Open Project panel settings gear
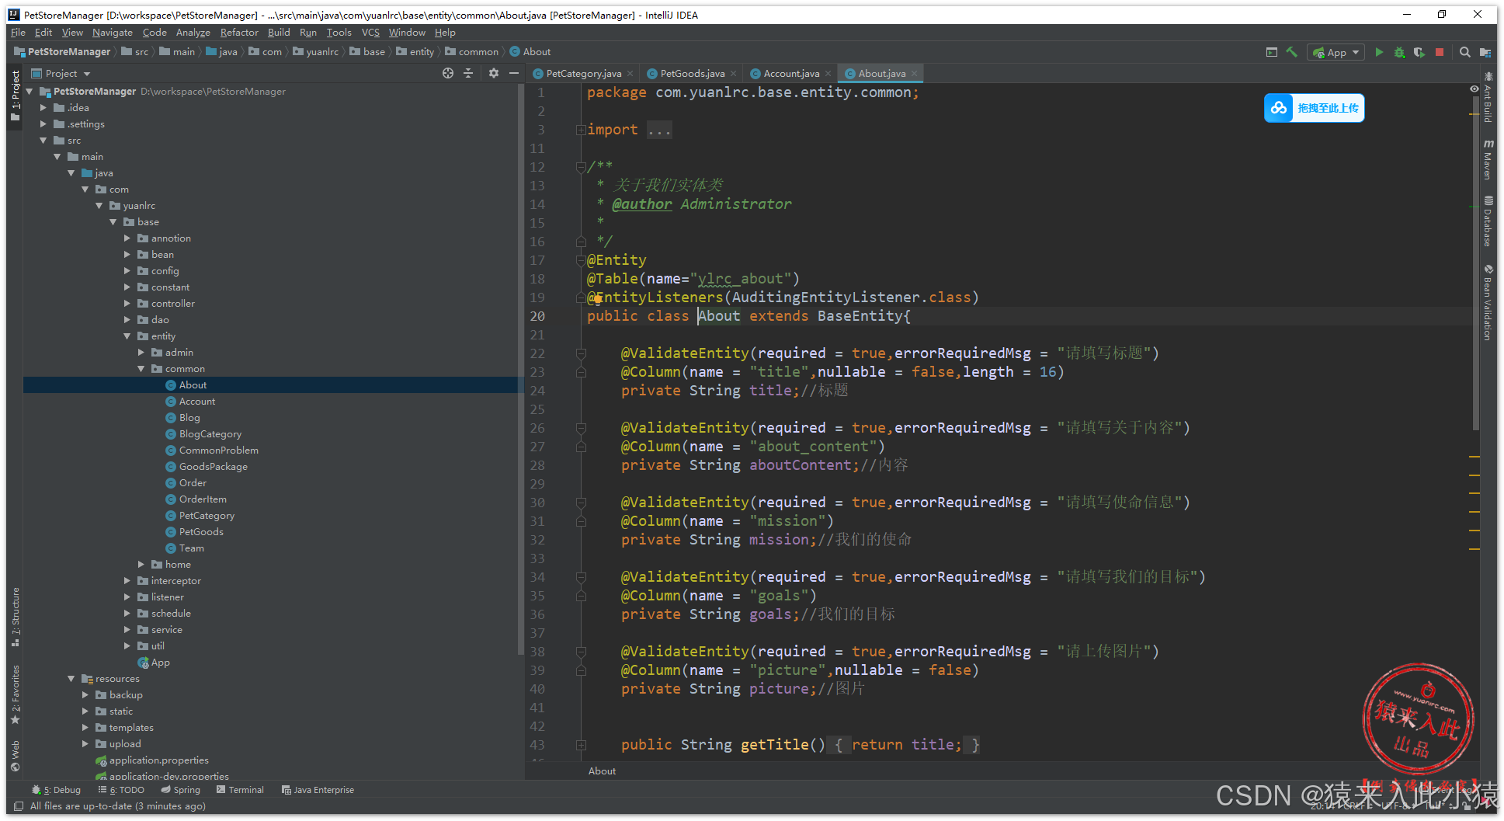The height and width of the screenshot is (821, 1504). coord(494,73)
